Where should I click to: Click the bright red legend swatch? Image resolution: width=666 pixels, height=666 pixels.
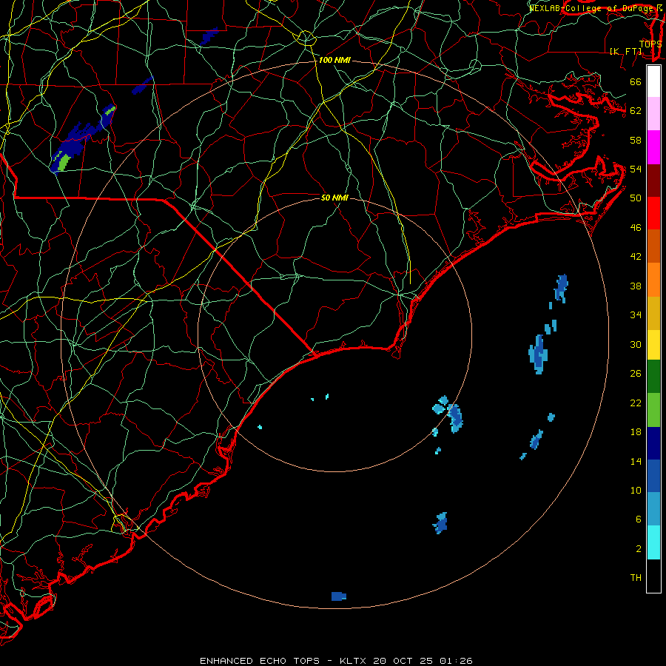pos(653,213)
